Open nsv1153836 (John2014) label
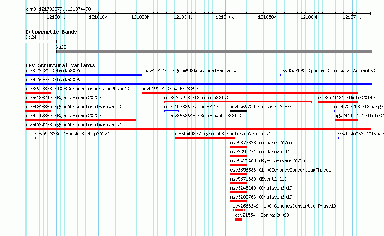Screen dimensions: 384x236 click(191, 107)
